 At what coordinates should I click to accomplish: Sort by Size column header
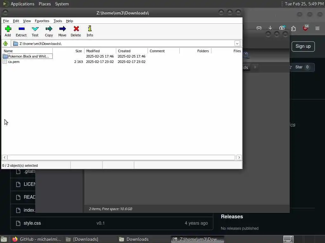[x=69, y=51]
